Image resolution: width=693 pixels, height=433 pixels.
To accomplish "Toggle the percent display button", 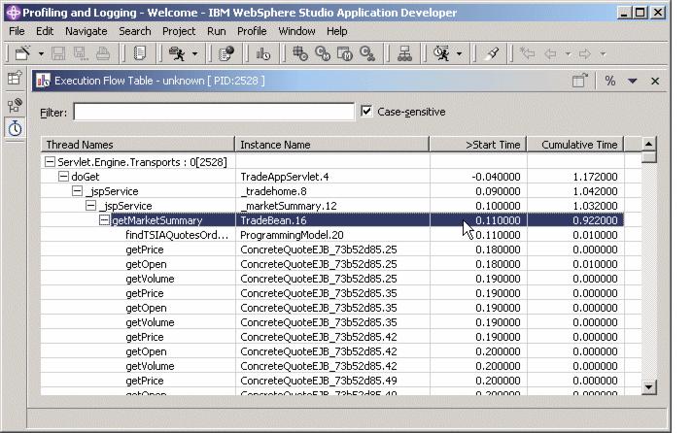I will [x=610, y=81].
